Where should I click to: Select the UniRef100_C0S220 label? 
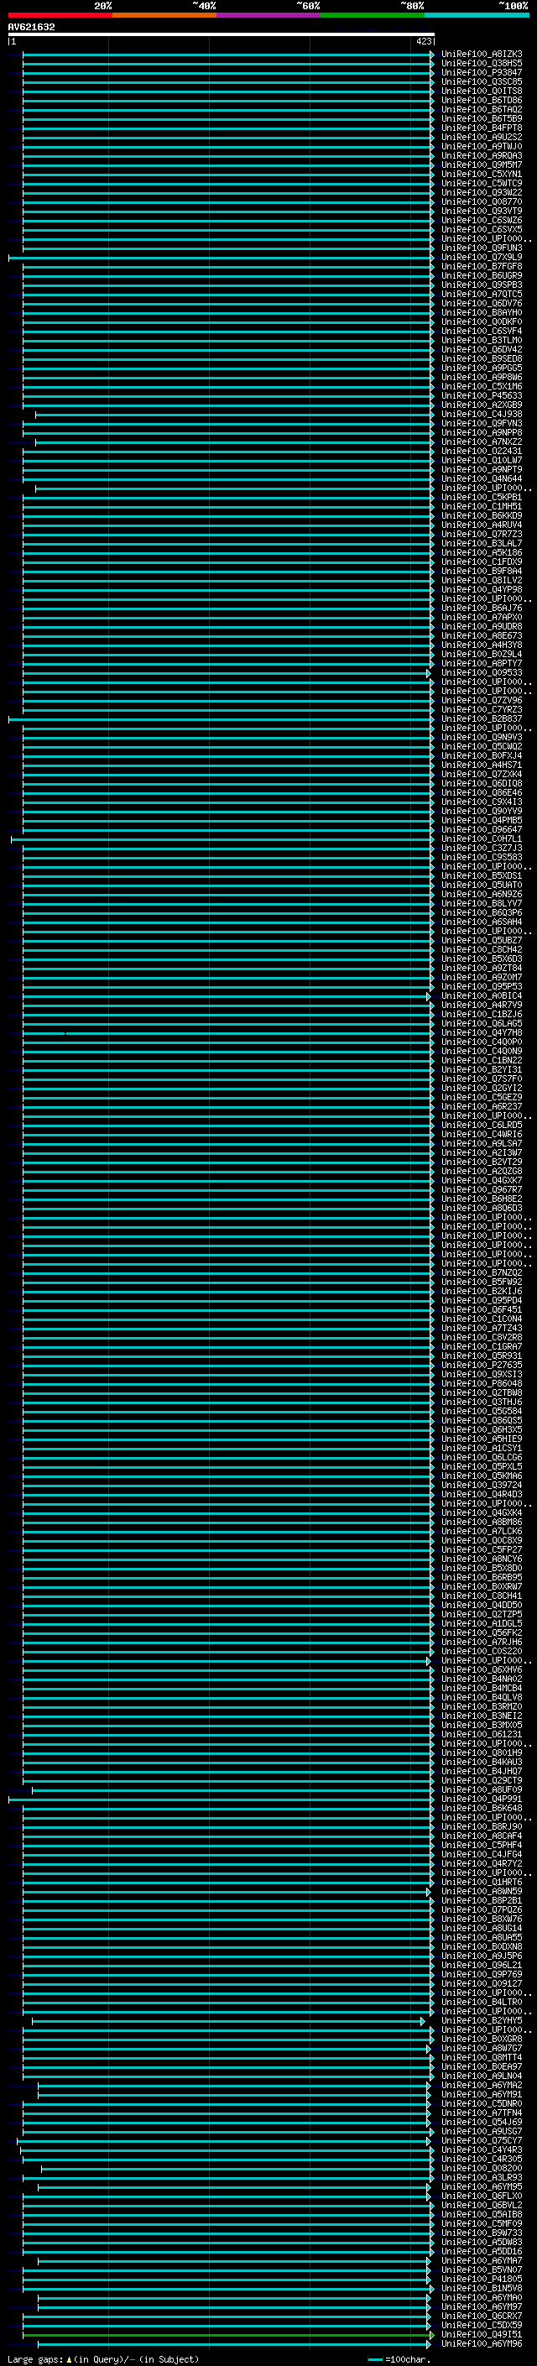(482, 1652)
